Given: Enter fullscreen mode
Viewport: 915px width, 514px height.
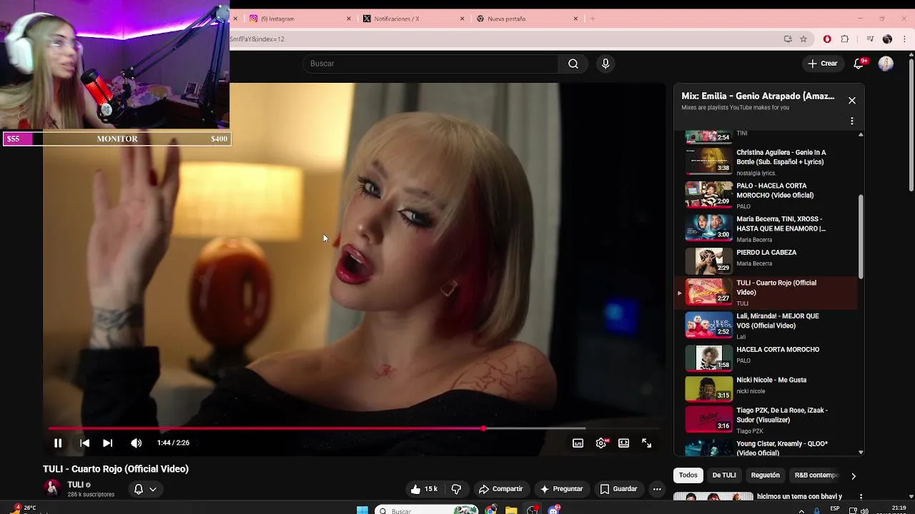Looking at the screenshot, I should 646,443.
